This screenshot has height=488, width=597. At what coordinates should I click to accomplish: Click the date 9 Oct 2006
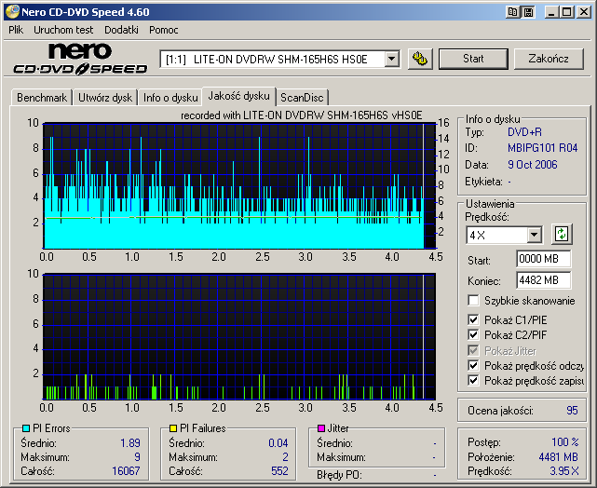click(533, 165)
